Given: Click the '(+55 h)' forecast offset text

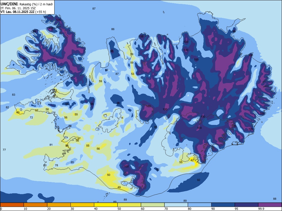Looking at the screenshot, I should (x=41, y=12).
